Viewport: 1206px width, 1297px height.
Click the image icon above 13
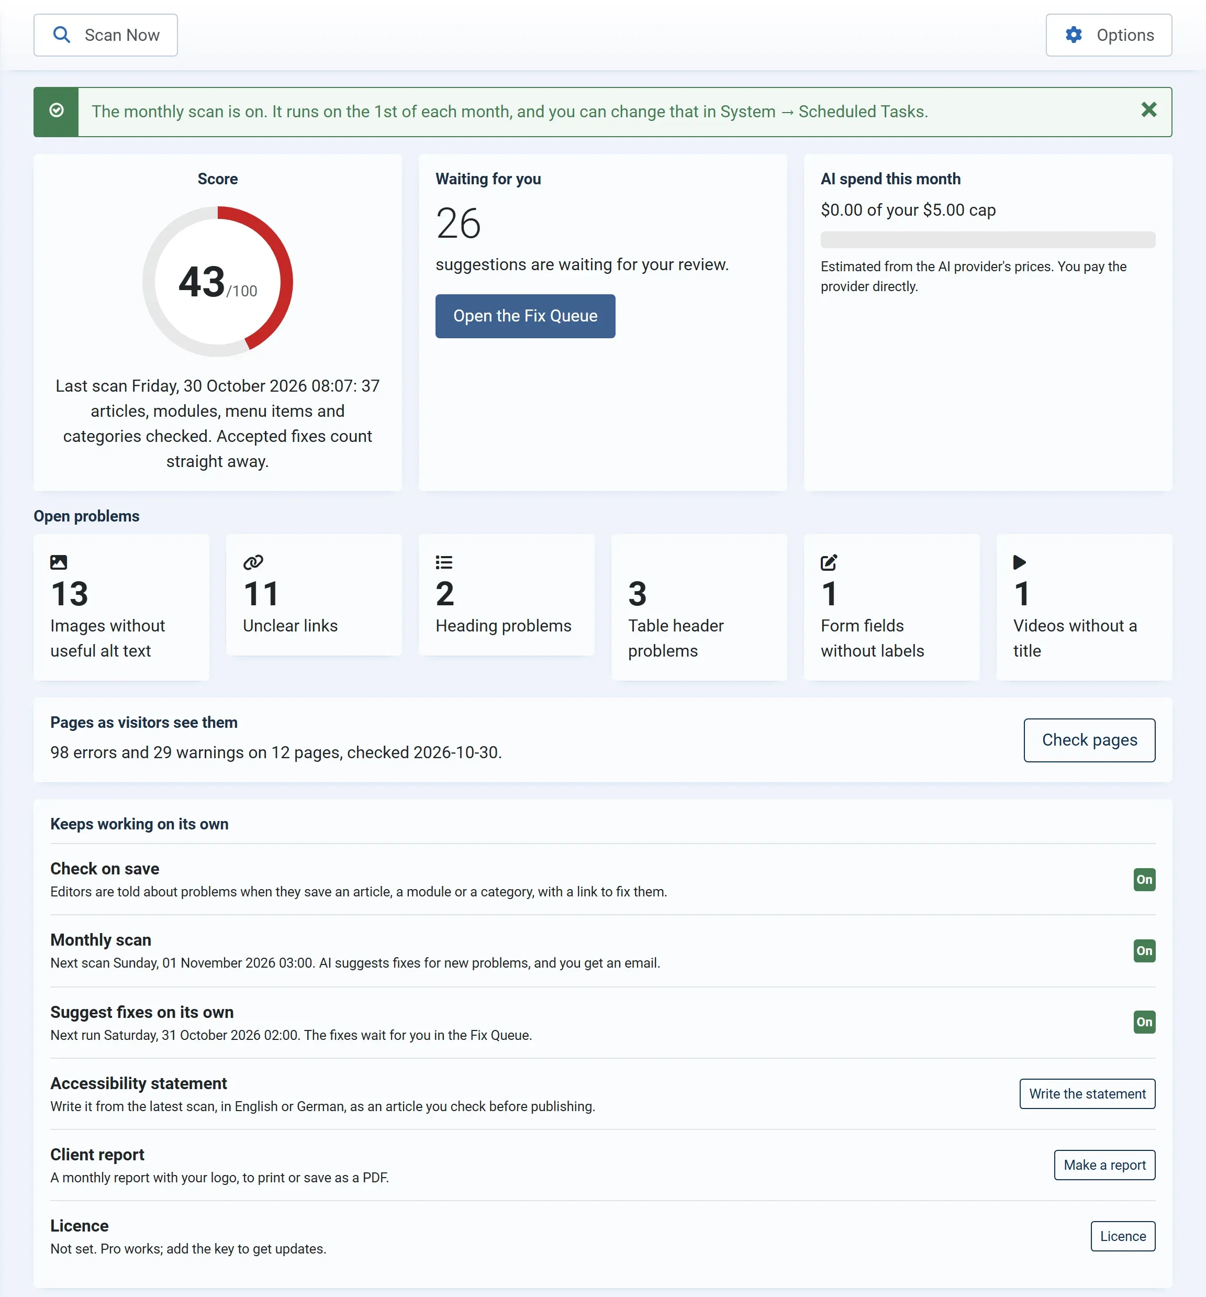tap(59, 562)
